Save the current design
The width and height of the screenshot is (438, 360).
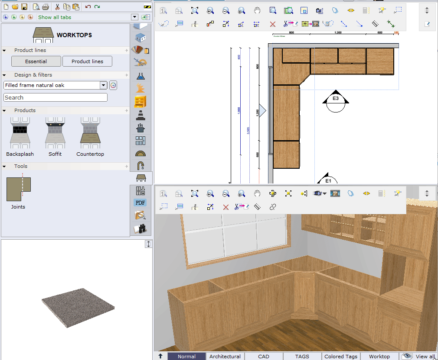[24, 6]
